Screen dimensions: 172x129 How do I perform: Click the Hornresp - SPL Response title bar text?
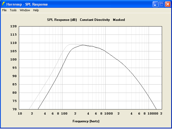tap(27, 4)
